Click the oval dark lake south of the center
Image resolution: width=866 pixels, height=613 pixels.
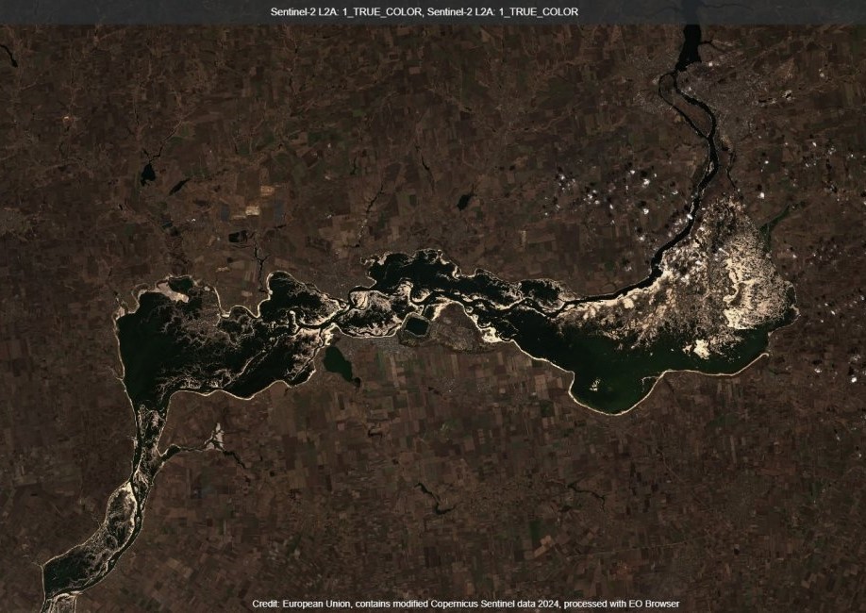click(340, 364)
